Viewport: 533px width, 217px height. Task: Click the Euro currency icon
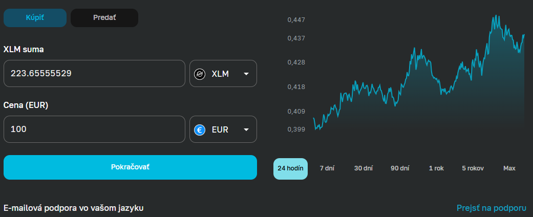pyautogui.click(x=200, y=129)
